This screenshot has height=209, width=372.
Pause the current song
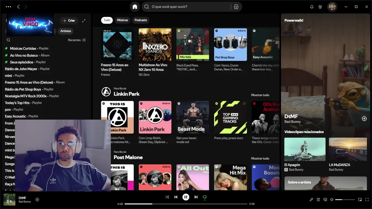click(186, 197)
